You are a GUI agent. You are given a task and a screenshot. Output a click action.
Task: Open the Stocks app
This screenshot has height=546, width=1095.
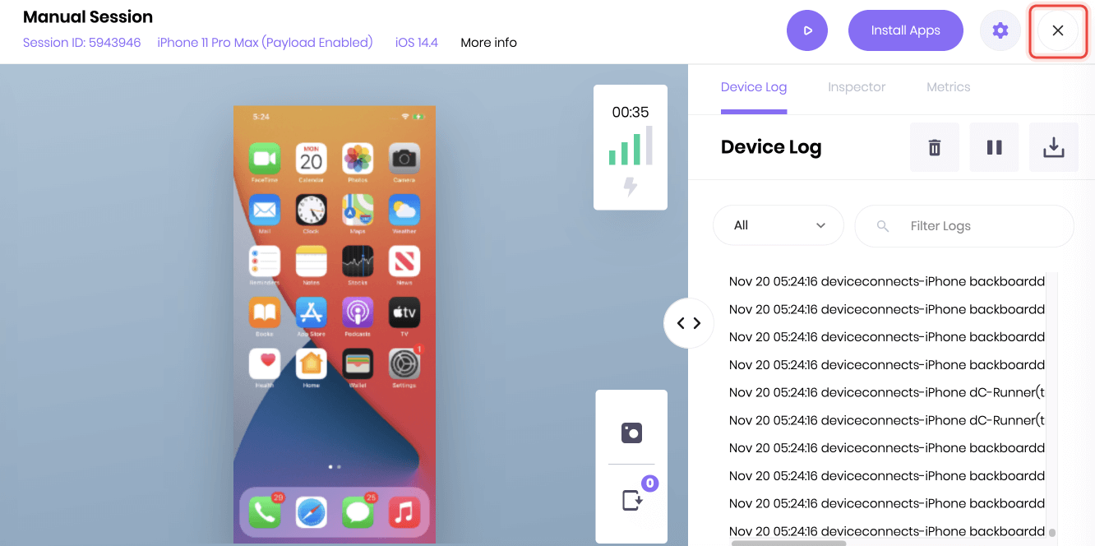tap(358, 261)
